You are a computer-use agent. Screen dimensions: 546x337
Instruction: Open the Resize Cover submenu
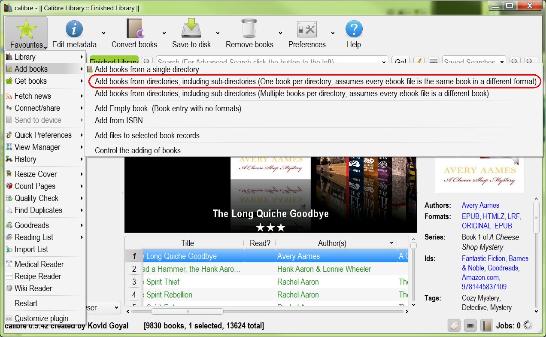pos(45,174)
